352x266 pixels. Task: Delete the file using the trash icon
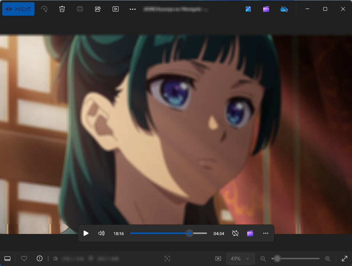(x=62, y=9)
